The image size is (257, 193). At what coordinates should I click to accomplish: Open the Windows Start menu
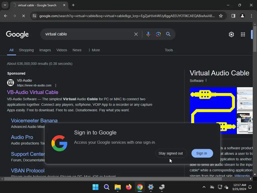point(95,187)
